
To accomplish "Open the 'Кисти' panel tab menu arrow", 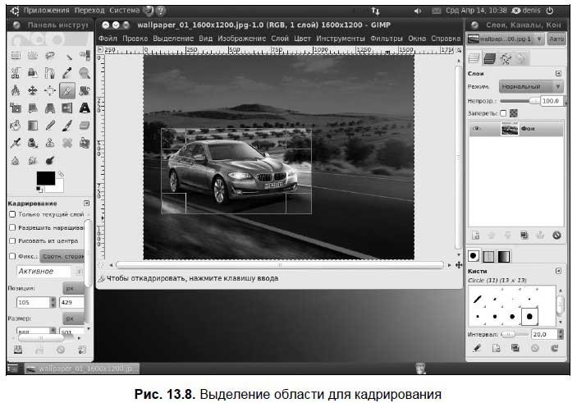I will tap(558, 271).
